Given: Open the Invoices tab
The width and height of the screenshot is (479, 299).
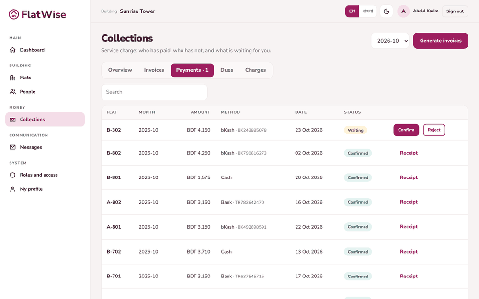Looking at the screenshot, I should click(x=154, y=70).
